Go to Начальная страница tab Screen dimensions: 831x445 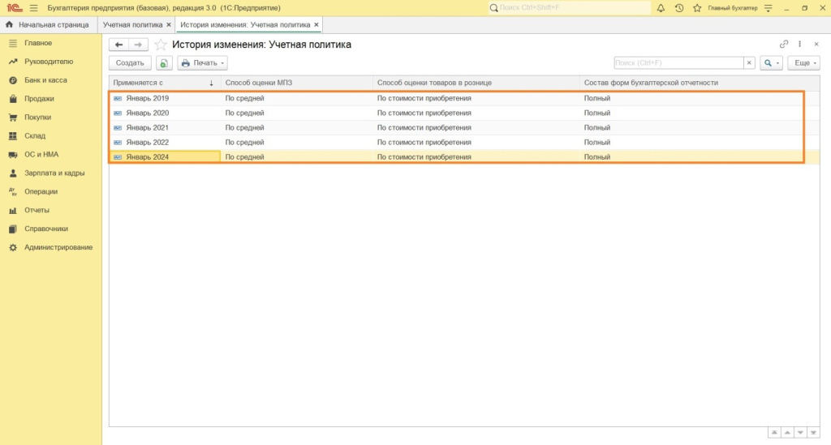coord(48,25)
